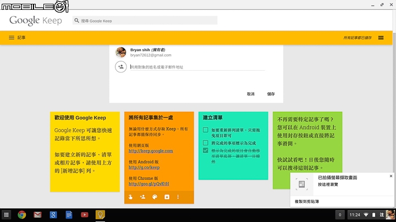Image resolution: width=396 pixels, height=222 pixels.
Task: Click the Google Keep logo
Action: (x=36, y=20)
